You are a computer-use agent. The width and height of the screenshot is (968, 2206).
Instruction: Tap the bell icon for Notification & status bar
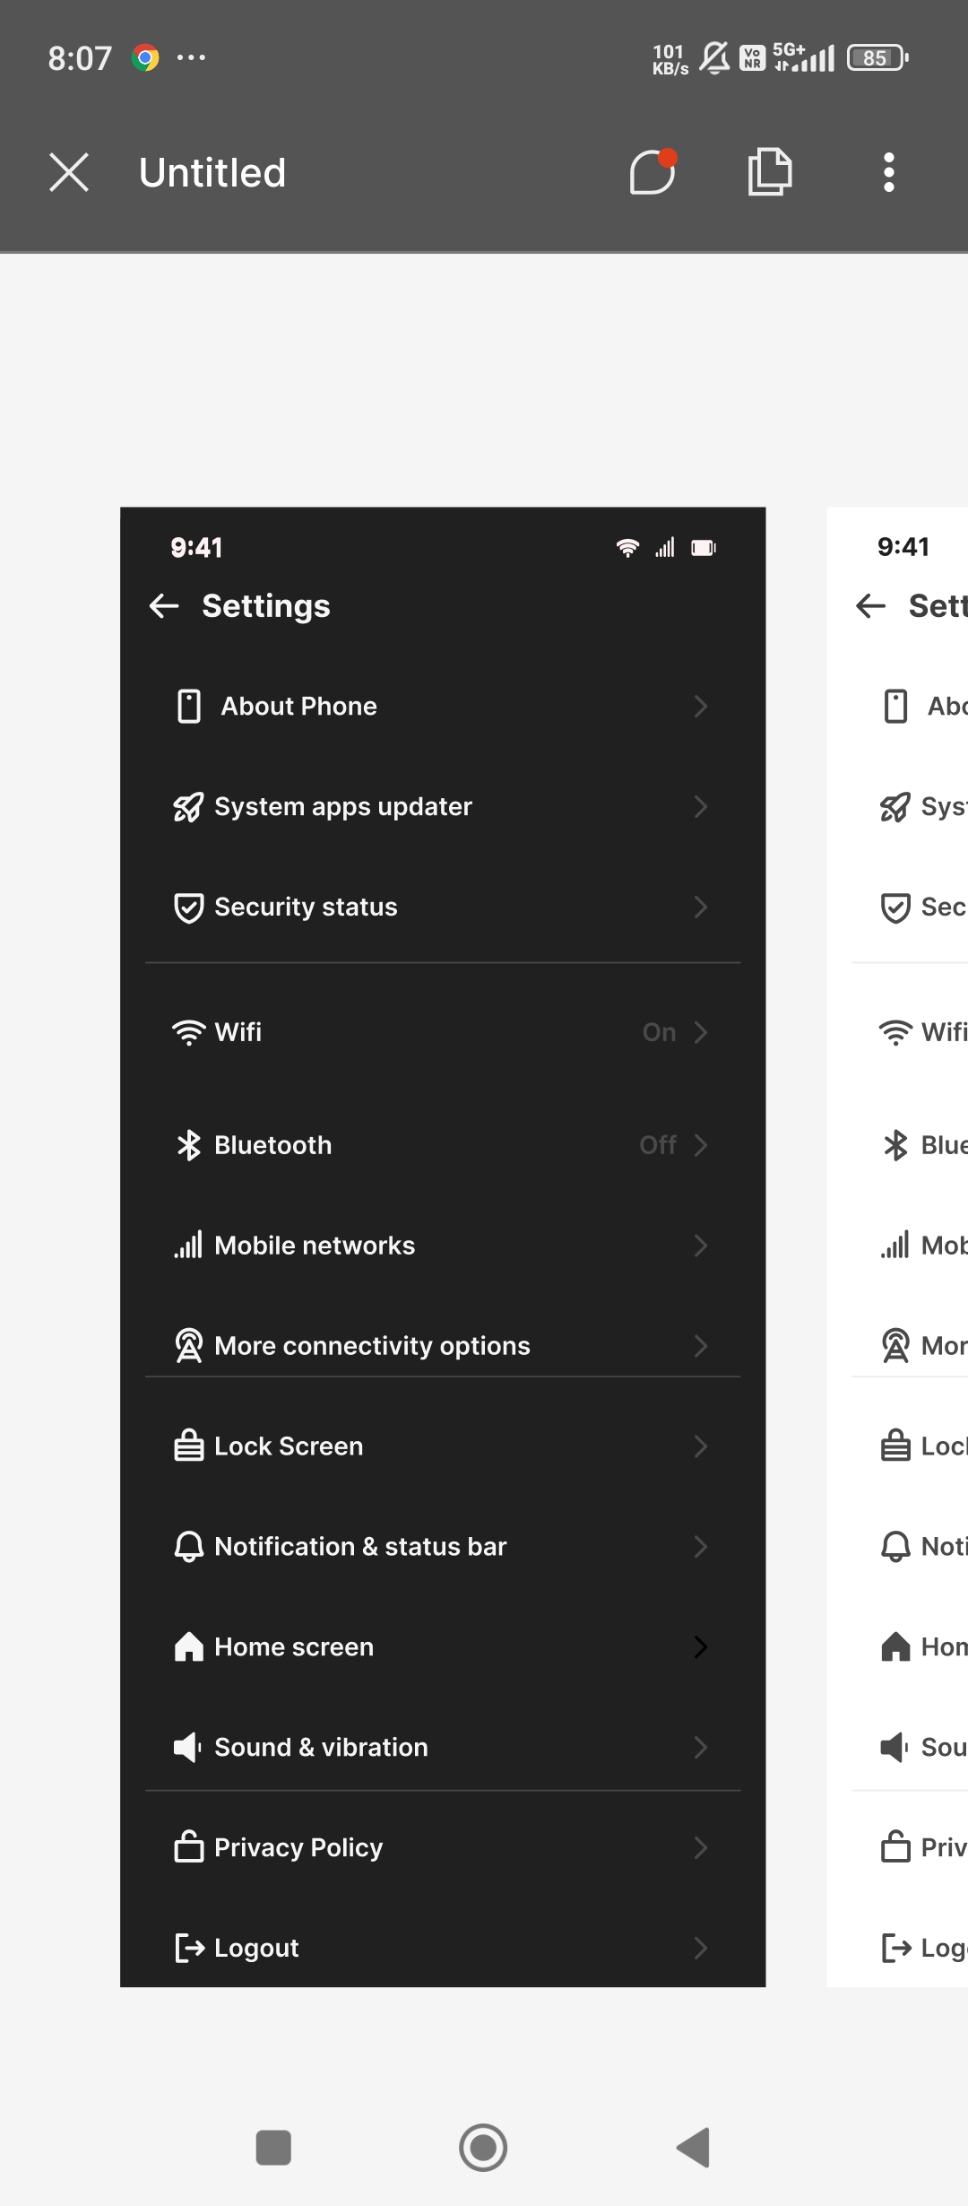pyautogui.click(x=188, y=1547)
